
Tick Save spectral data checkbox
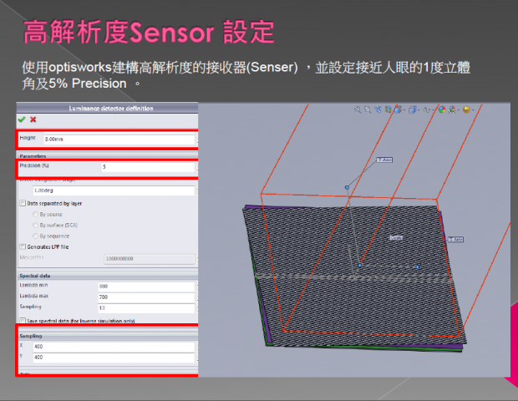coord(23,320)
